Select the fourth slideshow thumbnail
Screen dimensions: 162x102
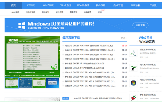coord(53,83)
